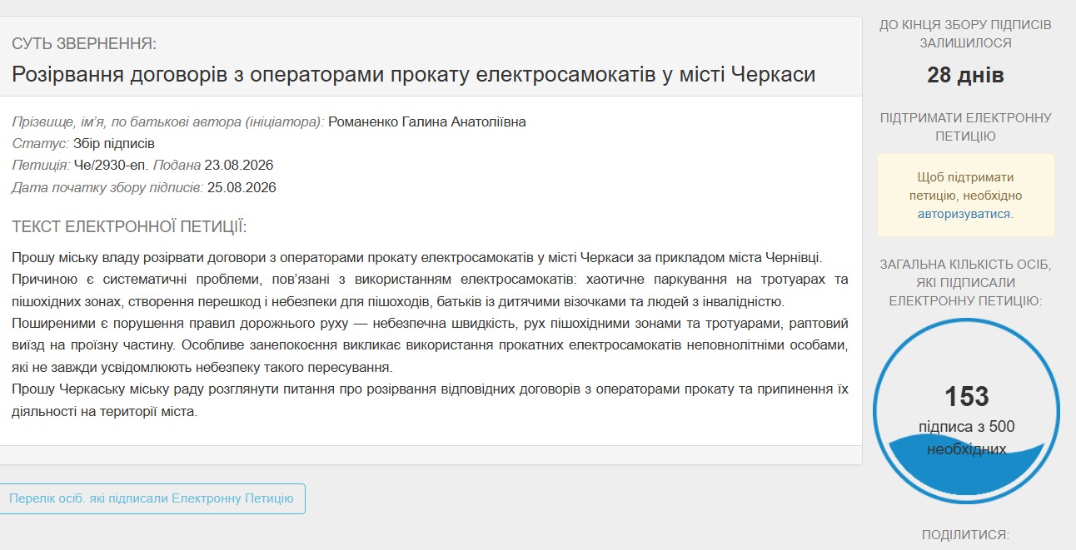Image resolution: width=1076 pixels, height=550 pixels.
Task: Open the list of persons who signed the petition
Action: (x=152, y=498)
